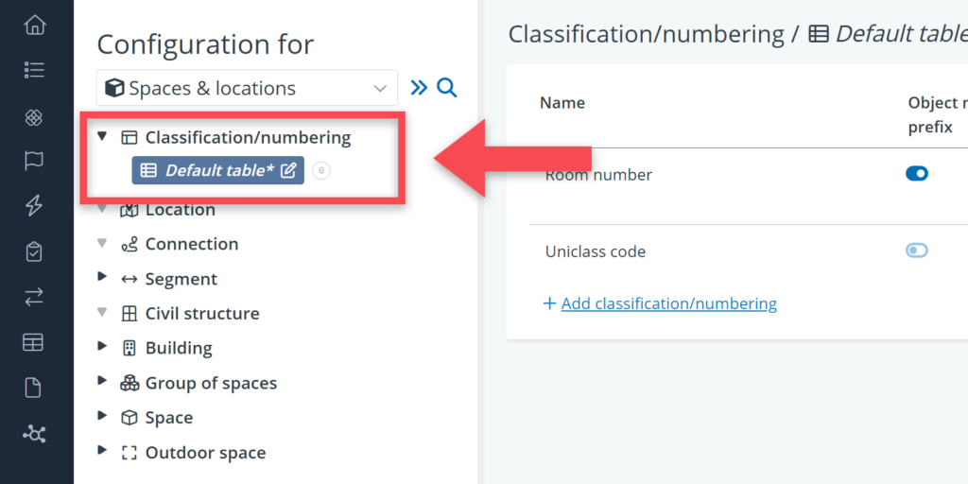Click the search magnifier icon
The width and height of the screenshot is (968, 484).
(x=447, y=88)
